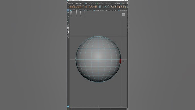The image size is (195, 110).
Task: Click the Open Scene icon on status line
Action: point(76,4)
